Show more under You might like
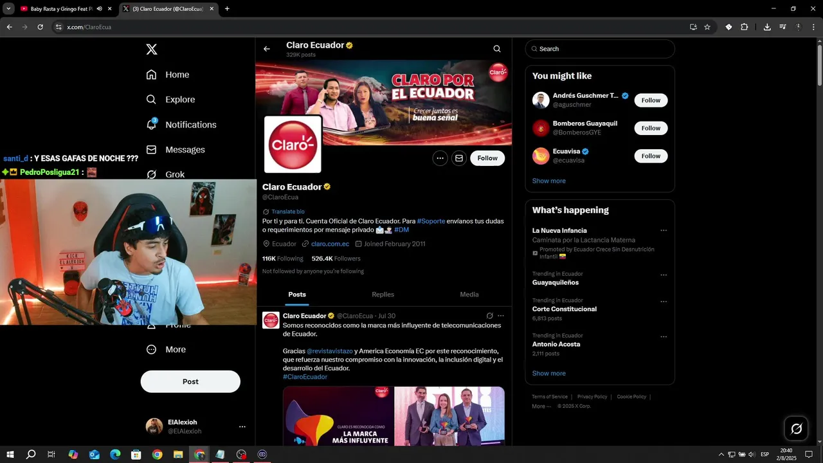823x463 pixels. 549,181
